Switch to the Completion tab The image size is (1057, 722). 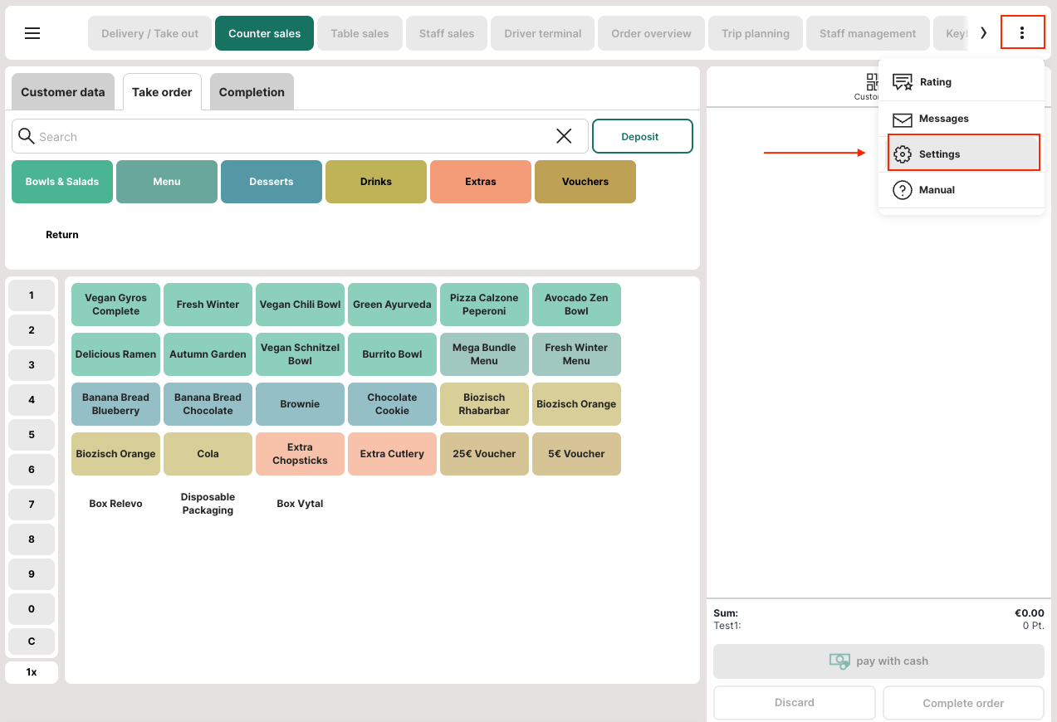[x=252, y=92]
